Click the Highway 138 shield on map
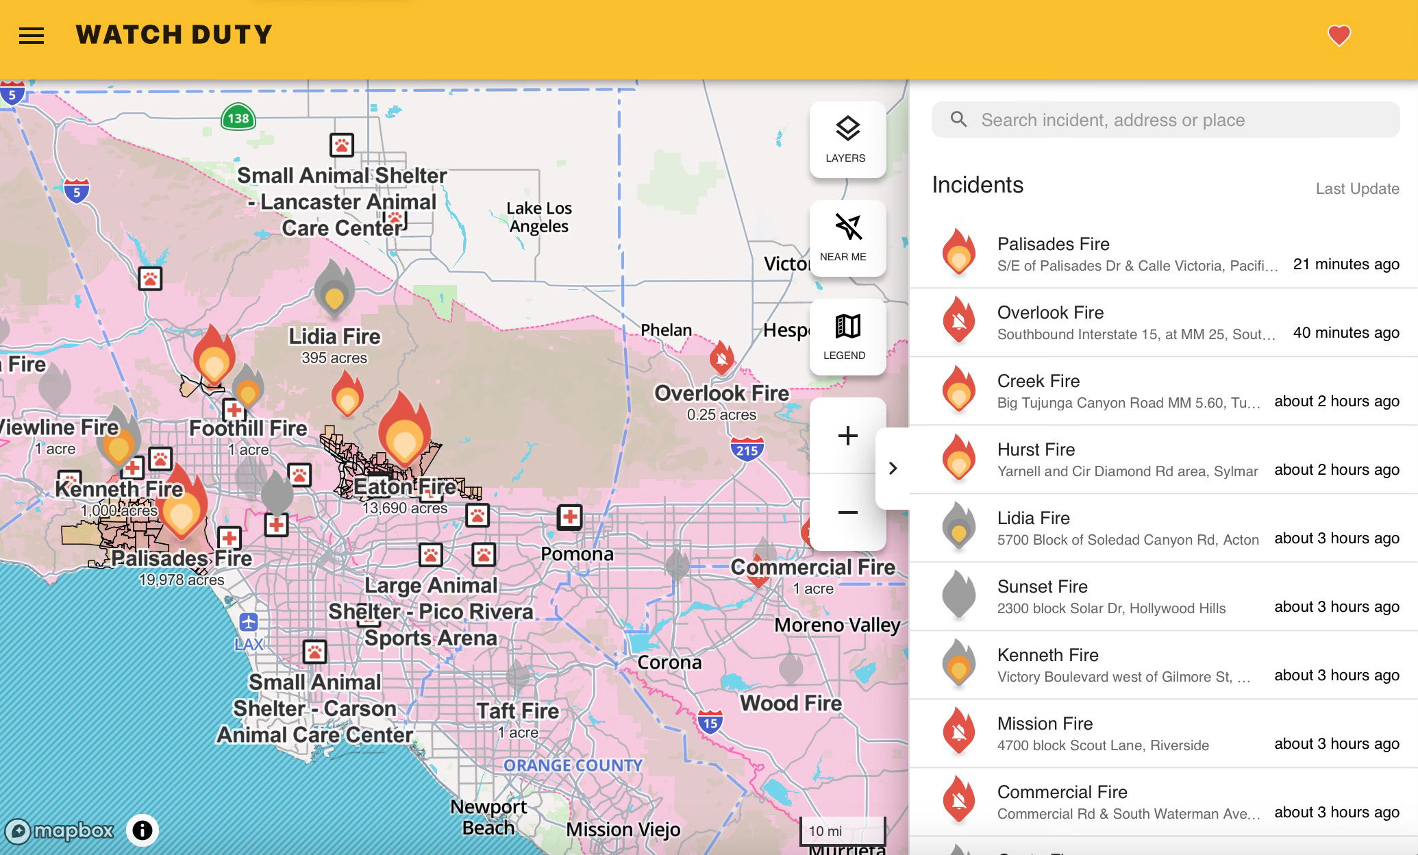The height and width of the screenshot is (855, 1418). [x=238, y=118]
